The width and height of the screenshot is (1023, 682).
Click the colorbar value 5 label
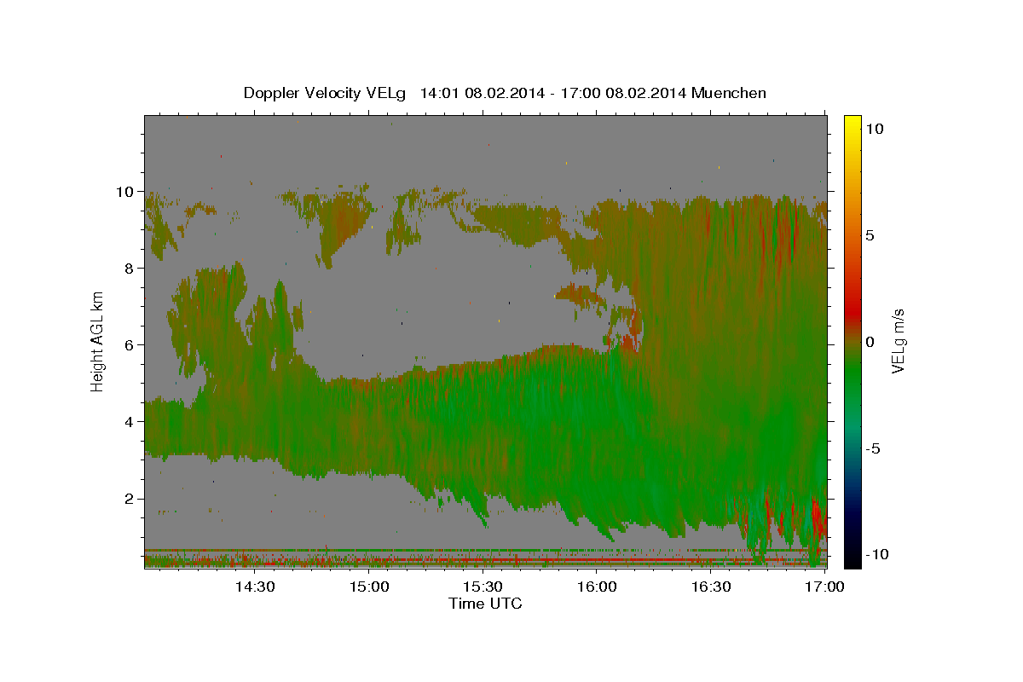click(870, 235)
